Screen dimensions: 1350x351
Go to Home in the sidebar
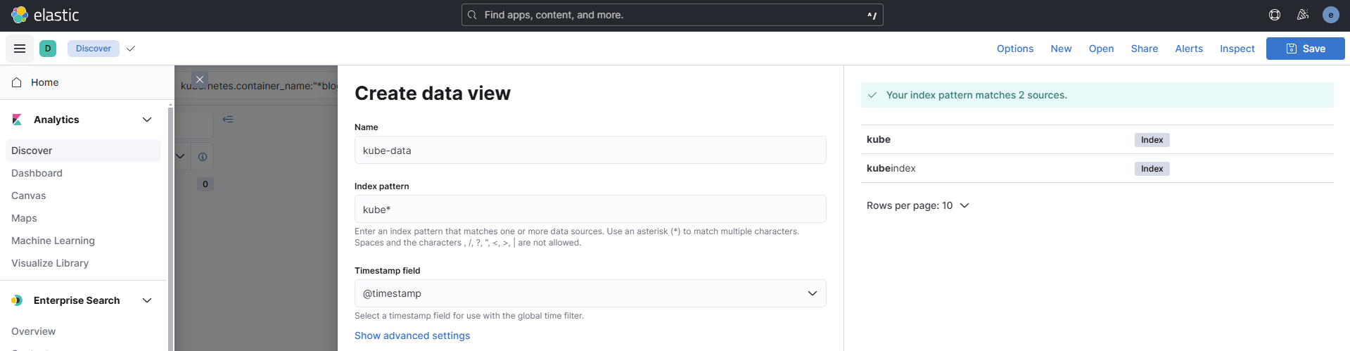(45, 82)
